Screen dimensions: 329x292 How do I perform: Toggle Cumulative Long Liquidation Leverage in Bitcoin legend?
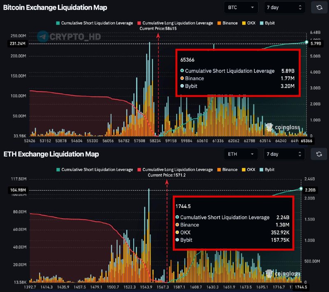coord(175,23)
